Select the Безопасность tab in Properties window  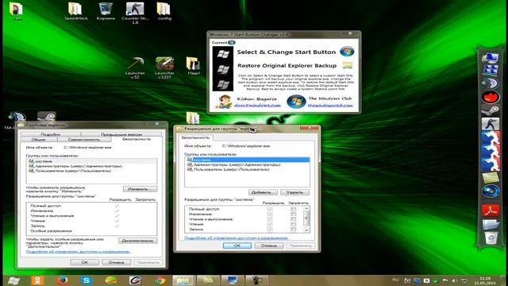pos(137,139)
